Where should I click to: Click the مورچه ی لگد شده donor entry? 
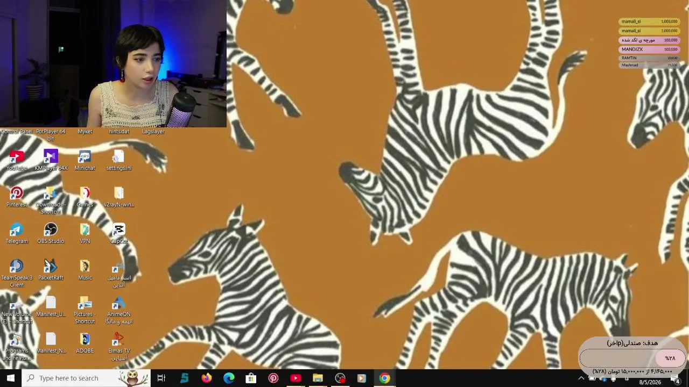point(649,40)
